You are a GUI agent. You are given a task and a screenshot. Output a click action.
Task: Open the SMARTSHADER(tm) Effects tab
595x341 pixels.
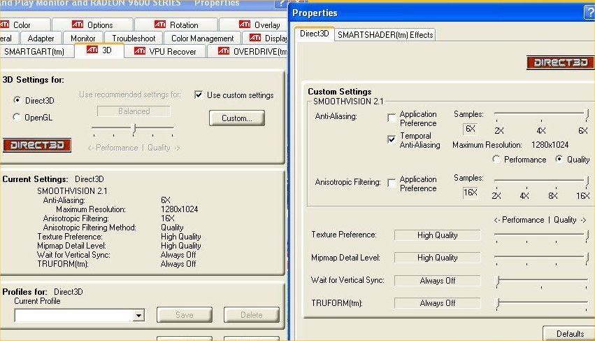pos(385,34)
